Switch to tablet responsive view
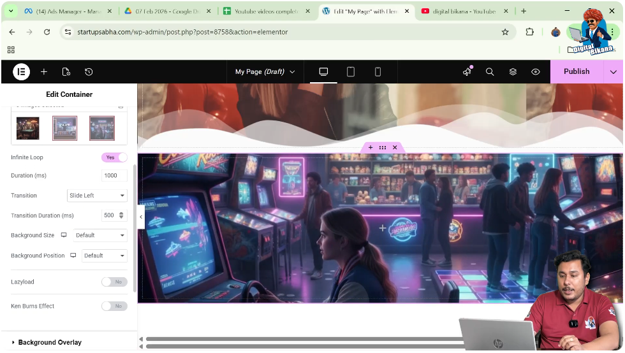Screen dimensions: 625x353 pyautogui.click(x=351, y=72)
